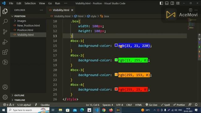The height and width of the screenshot is (113, 201).
Task: Click the orange color swatch on line 21
Action: 116,74
